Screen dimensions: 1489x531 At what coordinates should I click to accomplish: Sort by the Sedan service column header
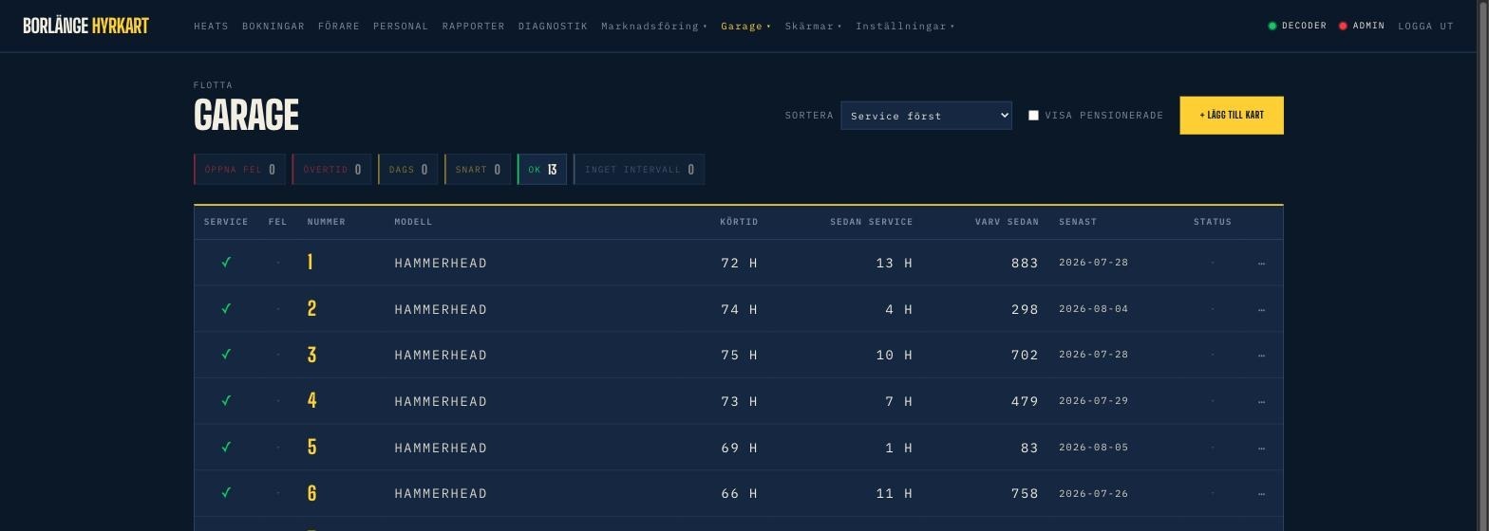pyautogui.click(x=872, y=222)
